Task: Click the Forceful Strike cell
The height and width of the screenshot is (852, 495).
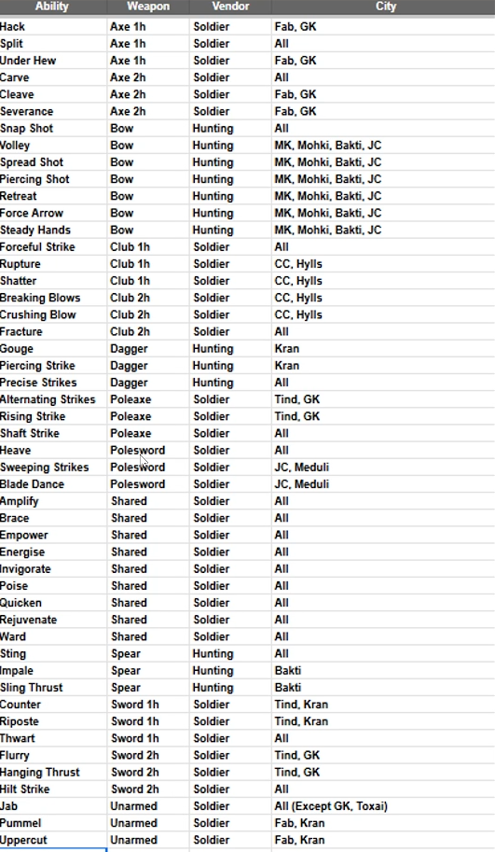Action: click(x=52, y=246)
